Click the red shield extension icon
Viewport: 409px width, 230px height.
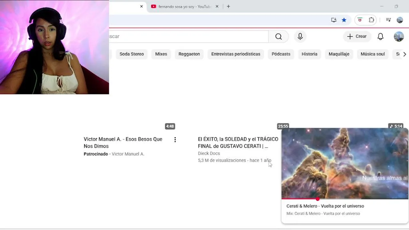click(360, 20)
